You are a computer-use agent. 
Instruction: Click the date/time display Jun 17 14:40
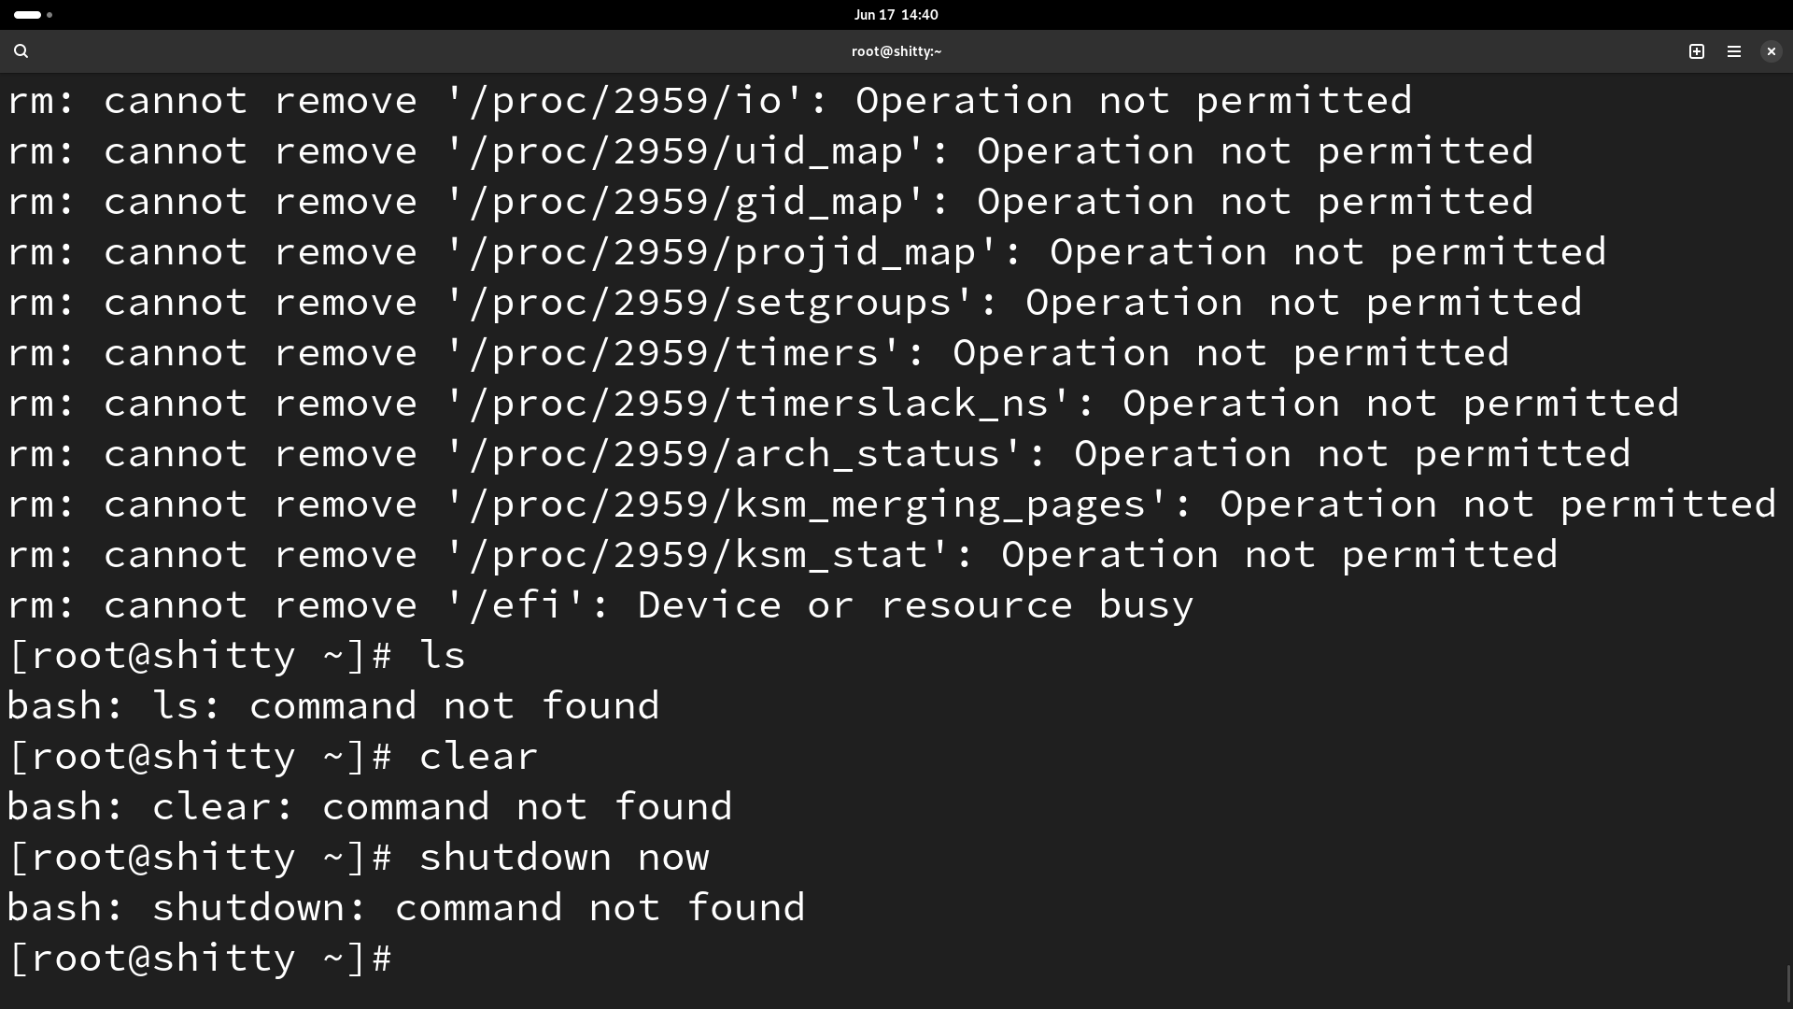click(896, 14)
